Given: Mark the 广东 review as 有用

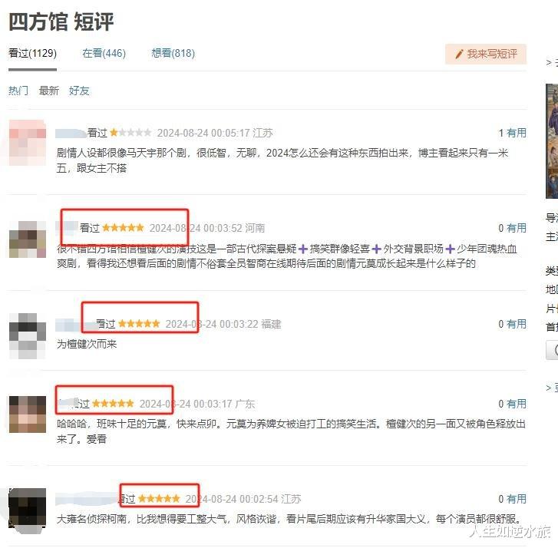Looking at the screenshot, I should [x=517, y=404].
